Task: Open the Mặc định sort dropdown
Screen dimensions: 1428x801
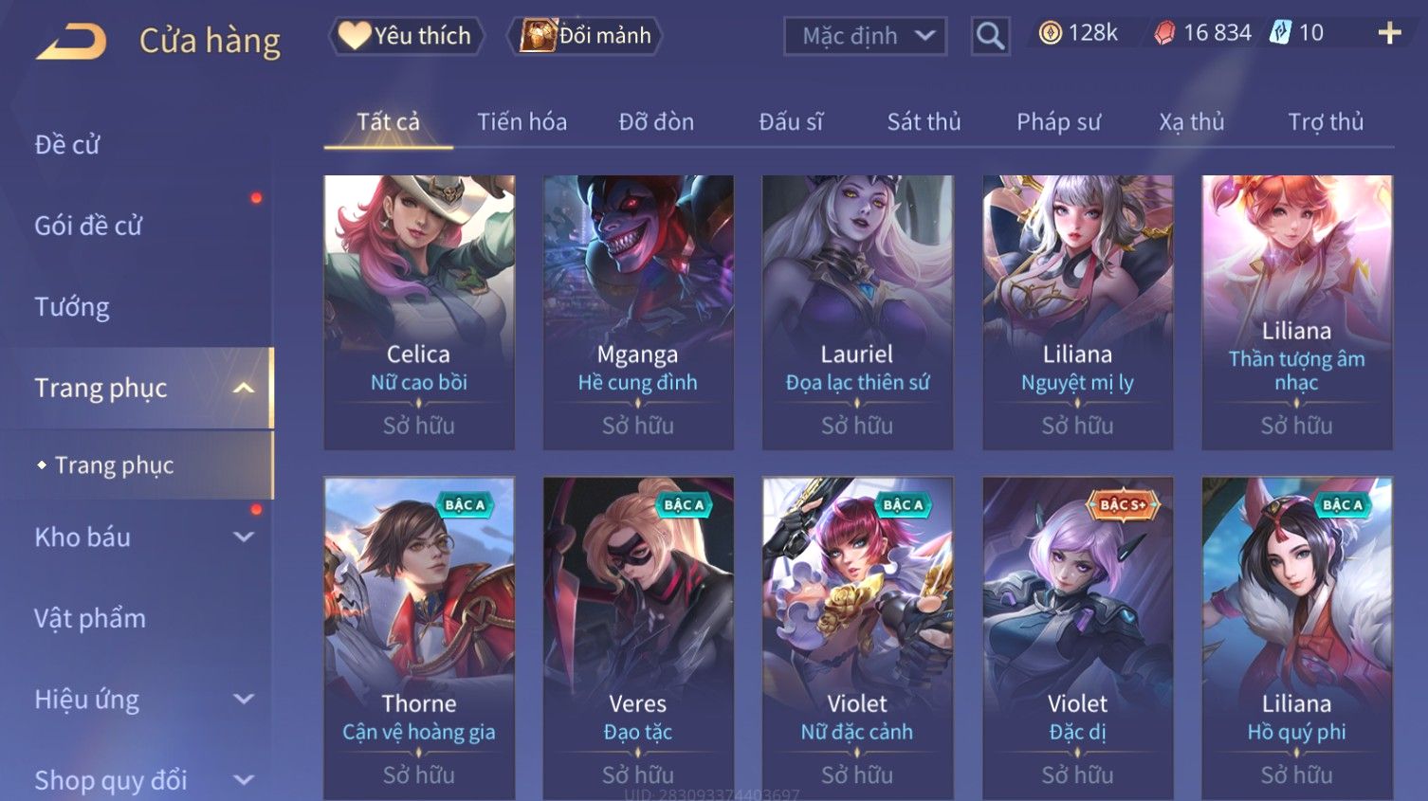Action: click(x=865, y=36)
